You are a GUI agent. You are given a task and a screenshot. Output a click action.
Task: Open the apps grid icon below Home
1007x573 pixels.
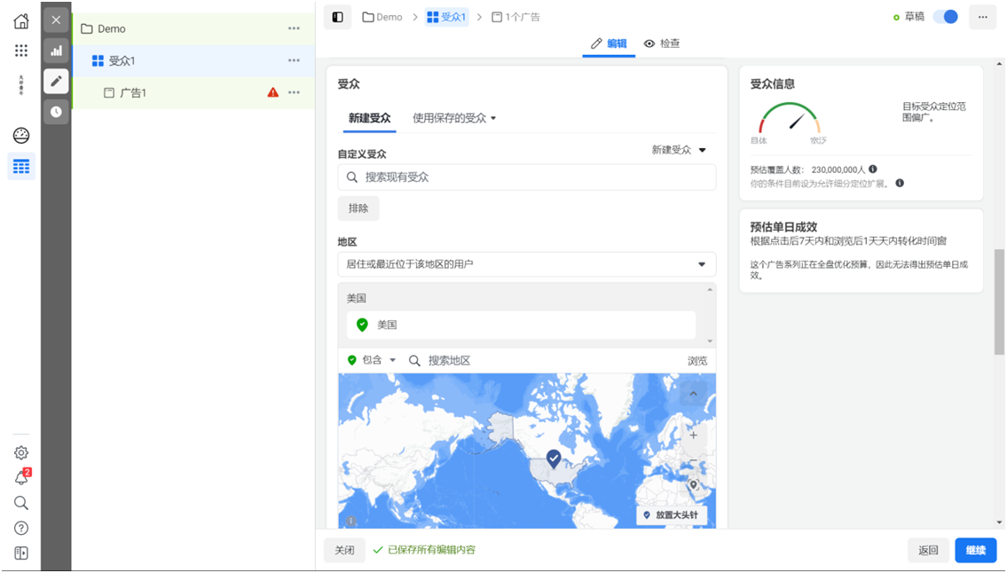click(x=20, y=51)
